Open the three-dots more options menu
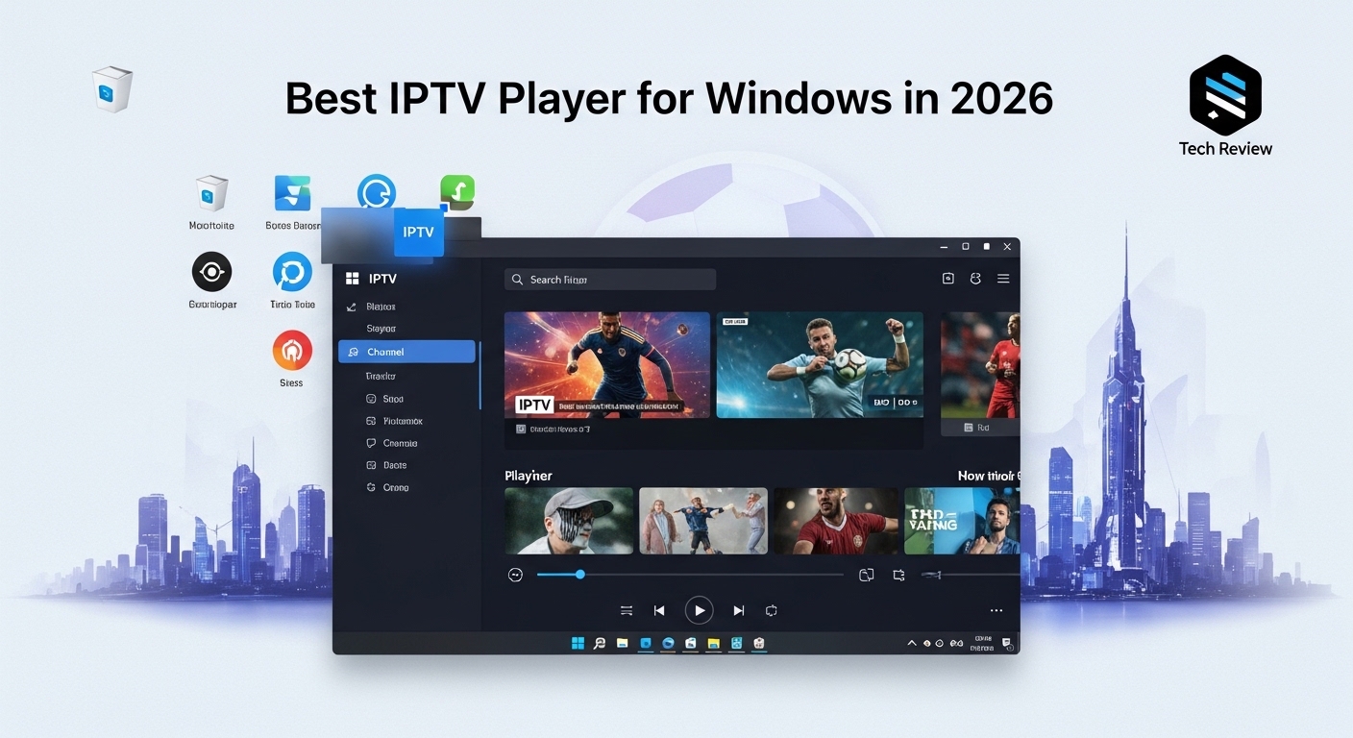Viewport: 1353px width, 738px height. (x=996, y=610)
